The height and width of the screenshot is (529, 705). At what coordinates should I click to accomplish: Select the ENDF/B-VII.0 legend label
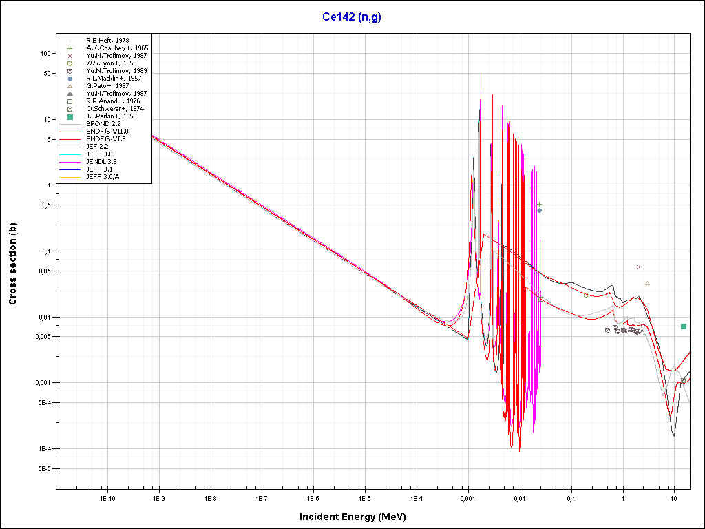pyautogui.click(x=107, y=131)
